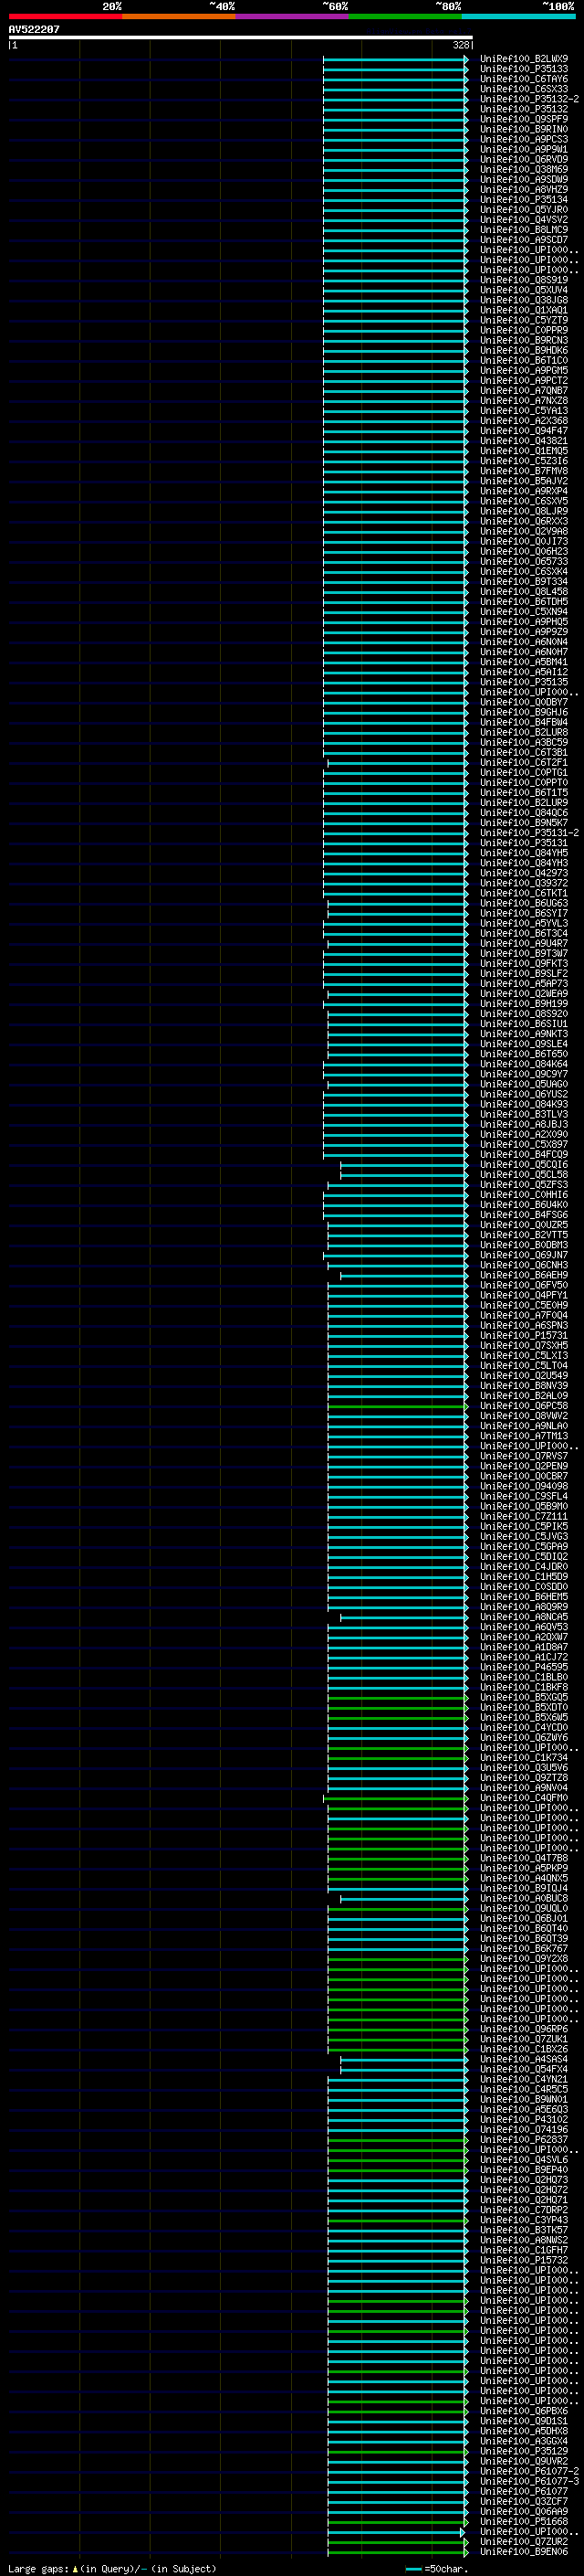
Task: Open hit UniRef100_B2LWX9
Action: 523,59
